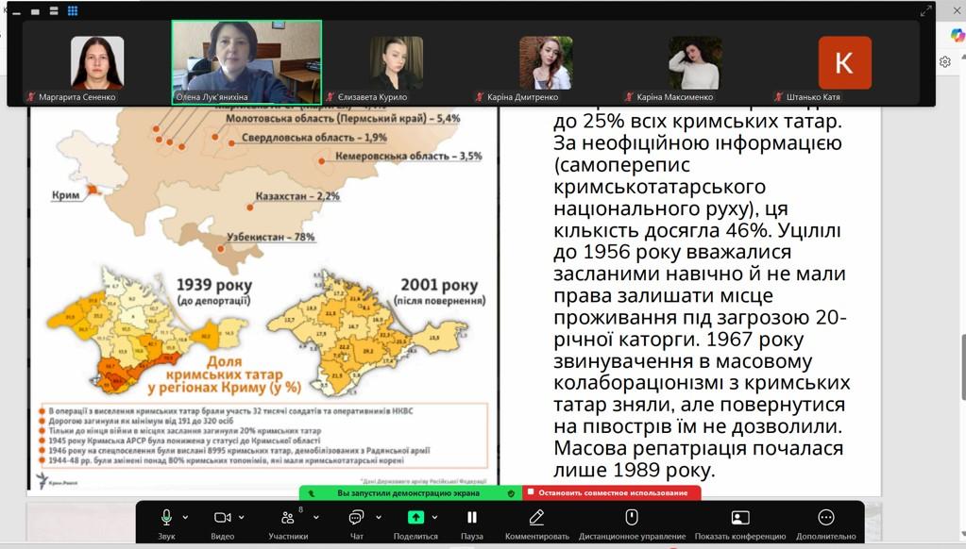Image resolution: width=966 pixels, height=549 pixels.
Task: Click 'Вы запустили демонстрацию экрана' status text
Action: click(x=408, y=493)
